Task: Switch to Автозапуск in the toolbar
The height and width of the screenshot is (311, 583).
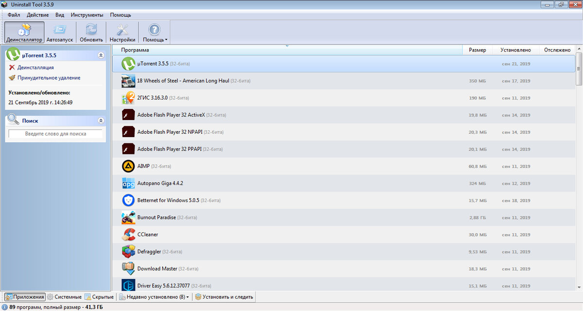Action: (60, 32)
